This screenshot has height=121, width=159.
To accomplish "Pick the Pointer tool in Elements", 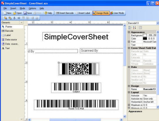I will [x=7, y=27].
